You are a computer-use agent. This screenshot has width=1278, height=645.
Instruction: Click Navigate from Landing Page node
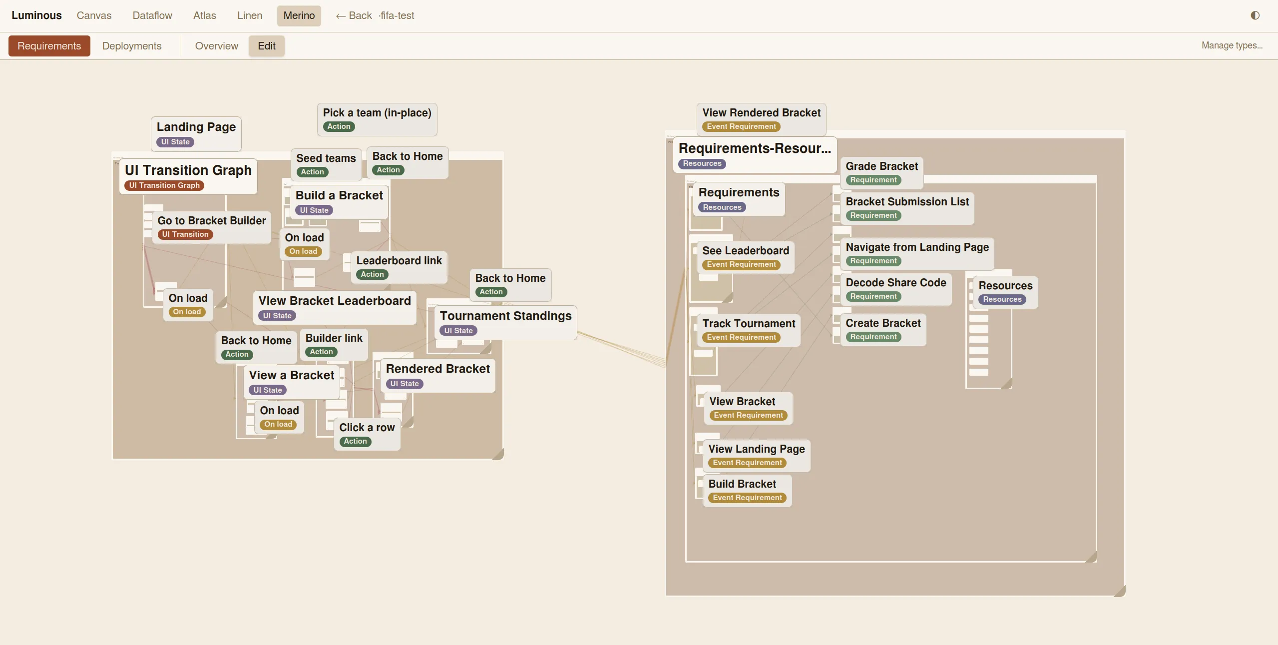pos(917,253)
